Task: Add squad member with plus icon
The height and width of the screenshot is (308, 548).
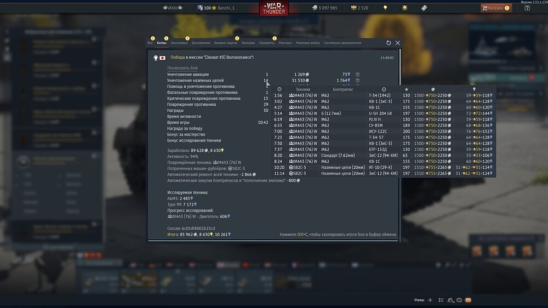Action: click(430, 300)
